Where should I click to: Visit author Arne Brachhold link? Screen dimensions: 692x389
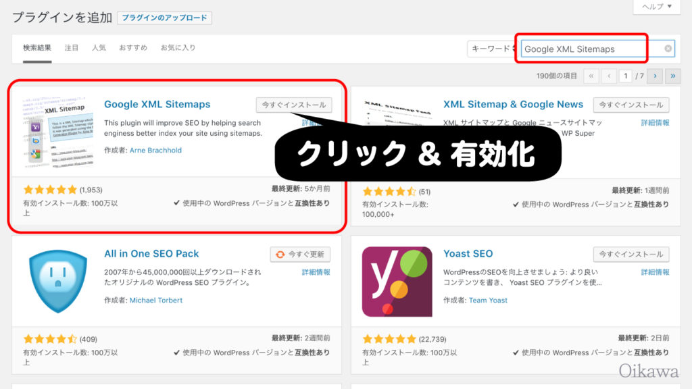[x=155, y=151]
